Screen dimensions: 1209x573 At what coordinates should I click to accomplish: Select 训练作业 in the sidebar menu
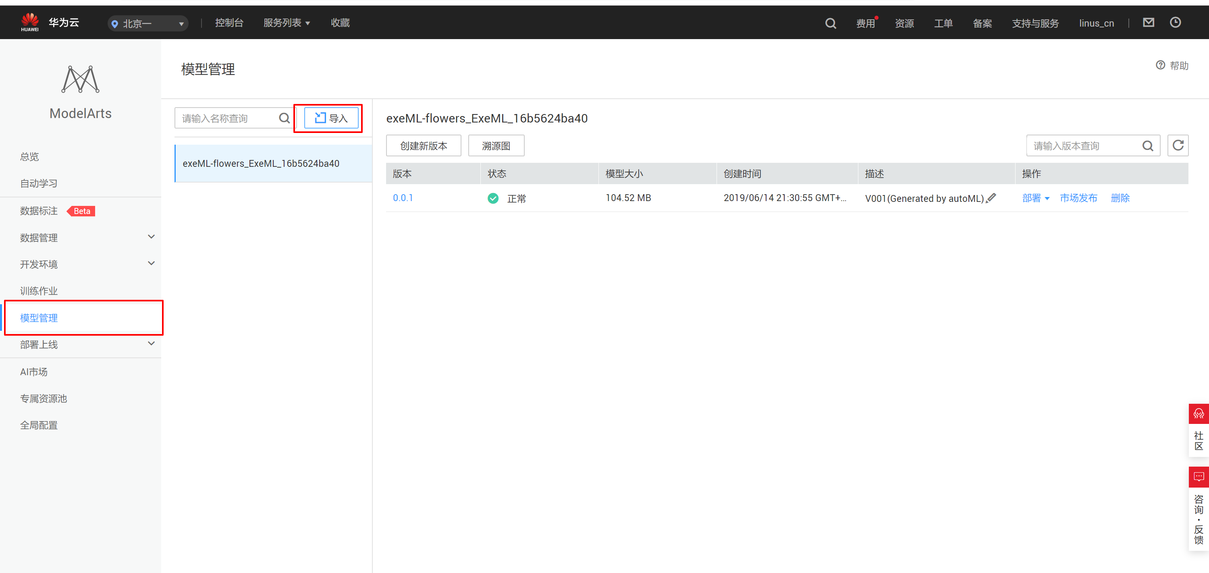pyautogui.click(x=39, y=291)
